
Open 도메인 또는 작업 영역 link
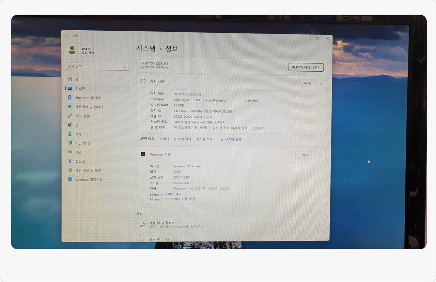175,139
